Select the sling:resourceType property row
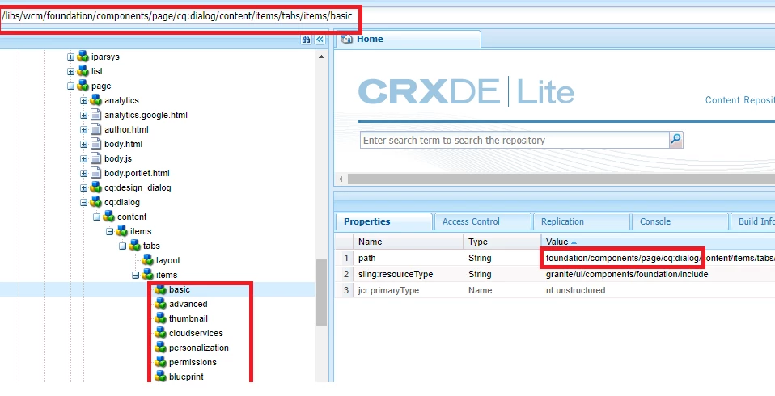The height and width of the screenshot is (396, 775). pyautogui.click(x=555, y=274)
